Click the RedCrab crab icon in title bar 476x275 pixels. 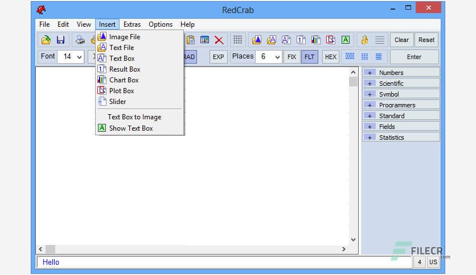click(x=41, y=10)
